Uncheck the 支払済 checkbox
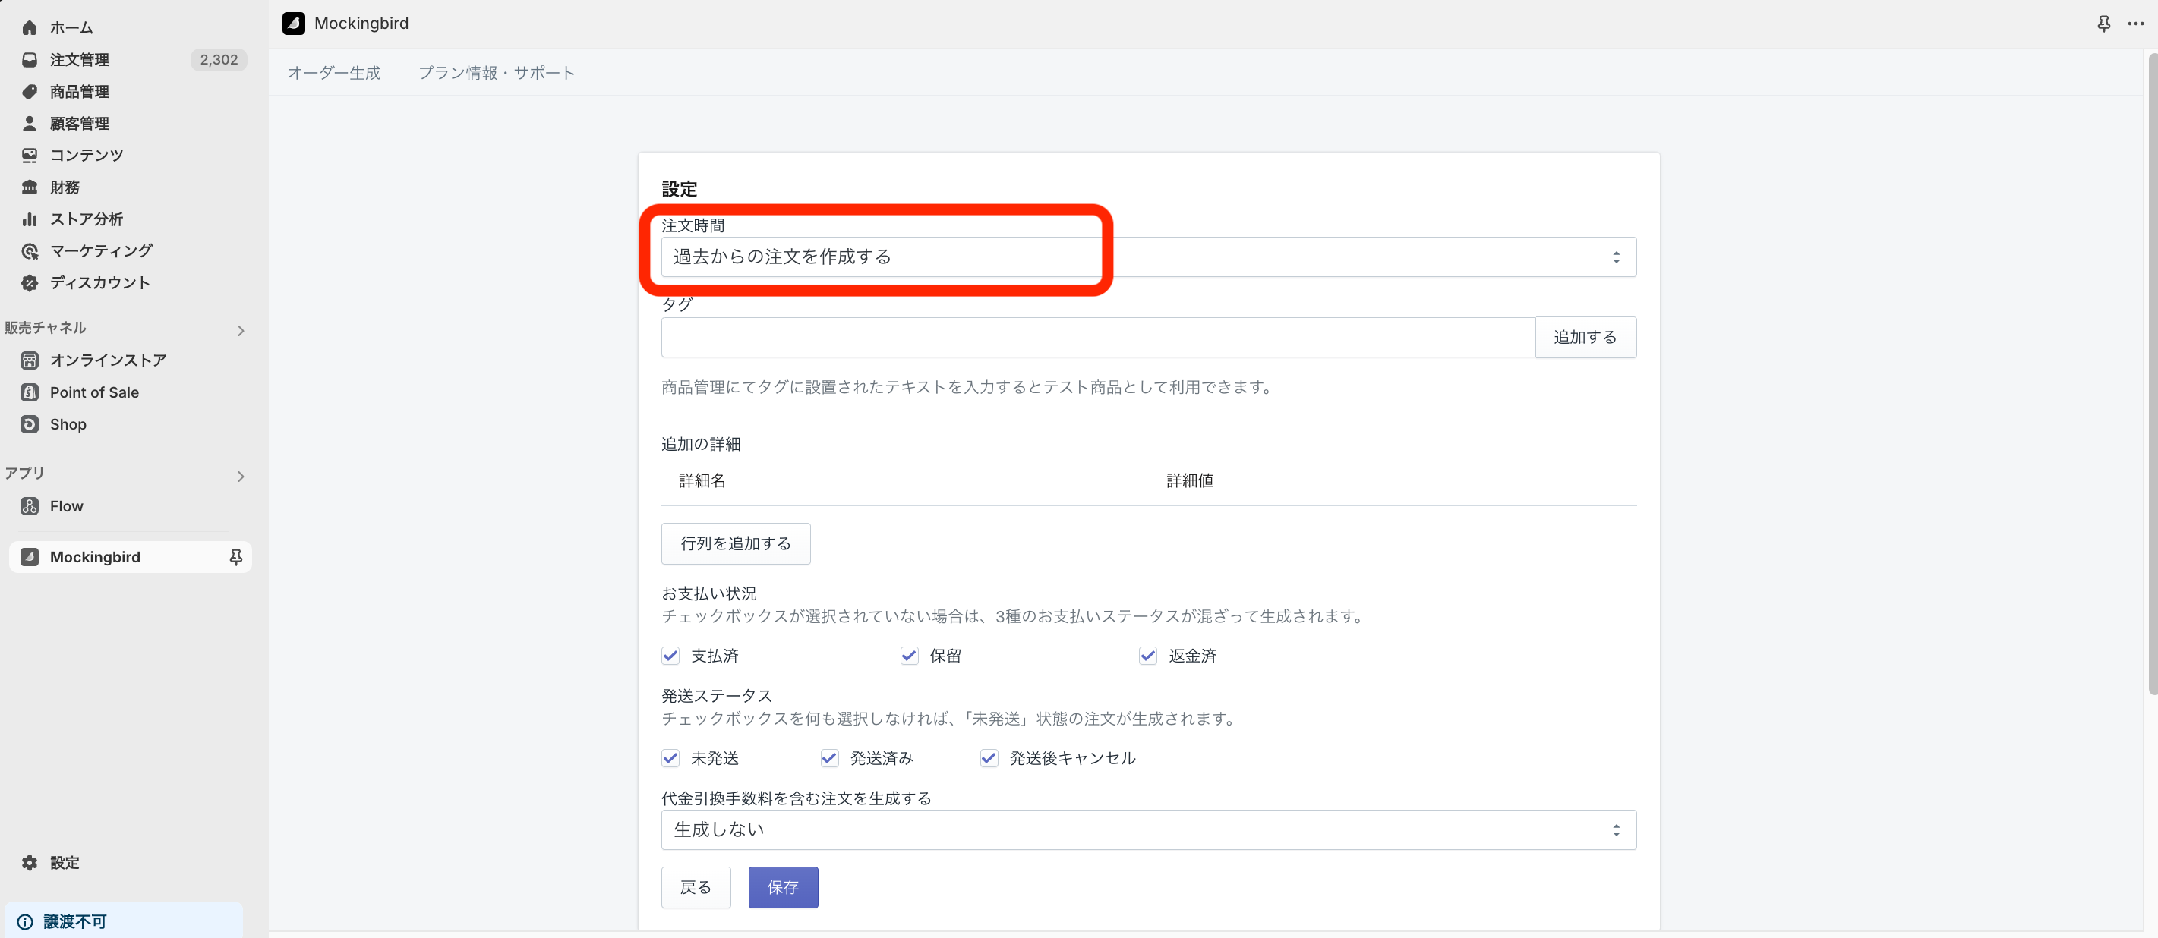Screen dimensions: 2158x938 click(x=670, y=656)
